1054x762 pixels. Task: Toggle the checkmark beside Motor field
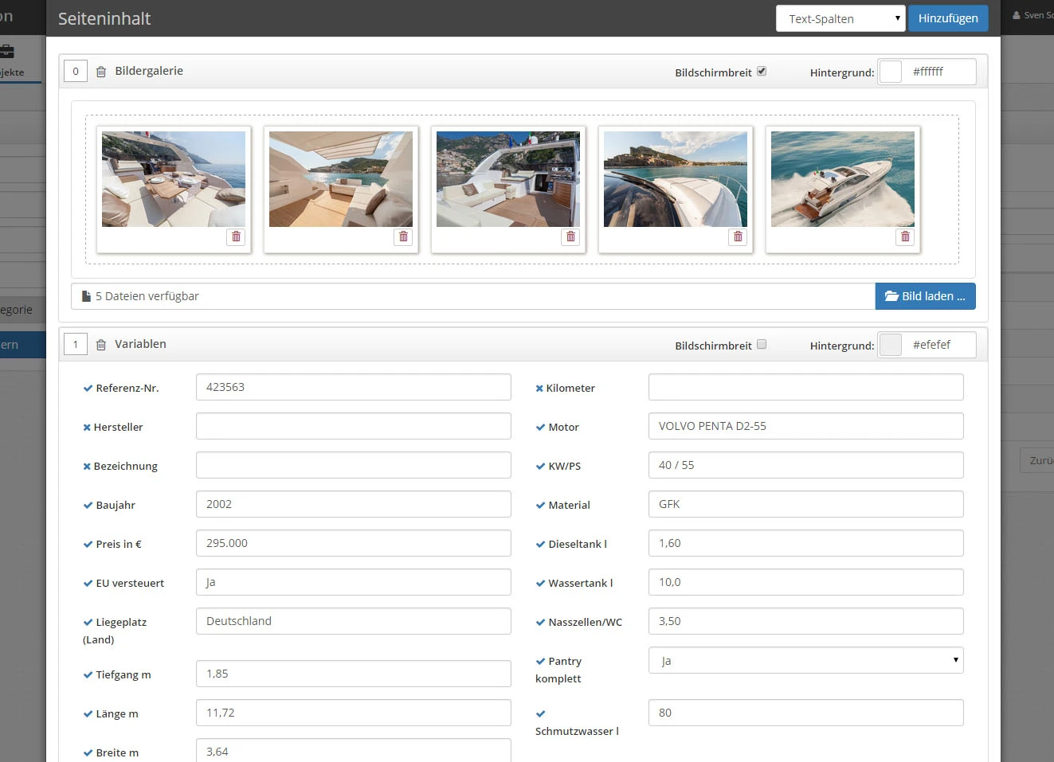click(540, 428)
